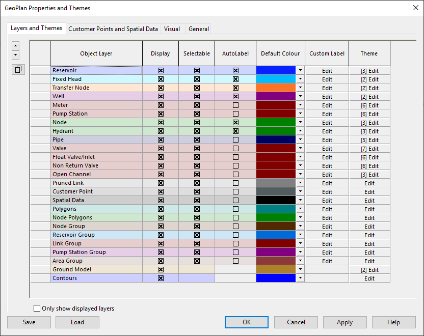424x336 pixels.
Task: Disable AutoLabel for Transfer Node
Action: coord(235,88)
